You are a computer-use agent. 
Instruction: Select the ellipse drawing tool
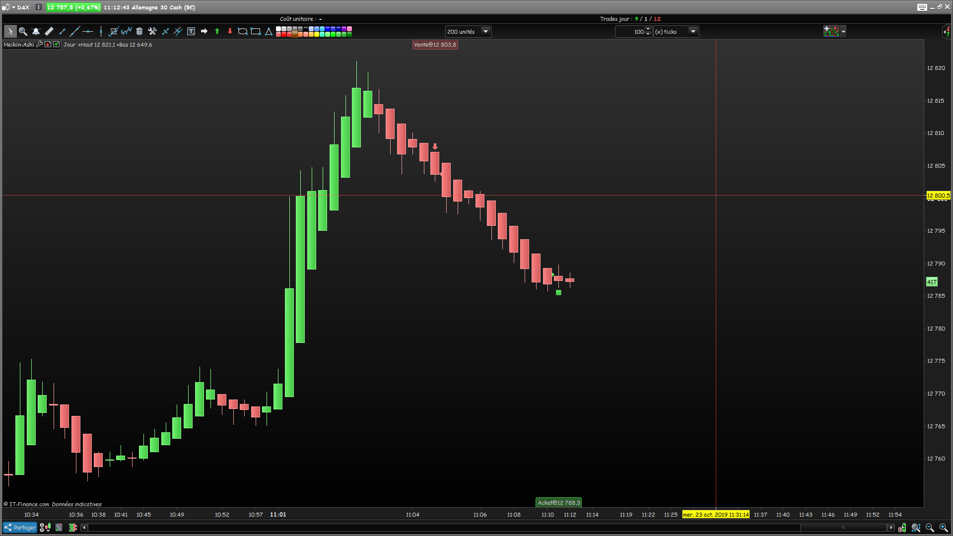coord(242,31)
